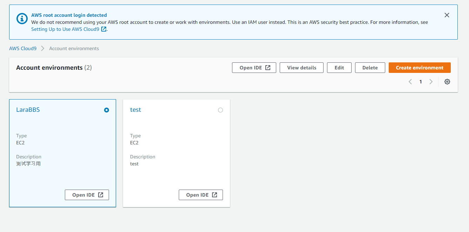Dismiss the root account login alert

coord(447,15)
